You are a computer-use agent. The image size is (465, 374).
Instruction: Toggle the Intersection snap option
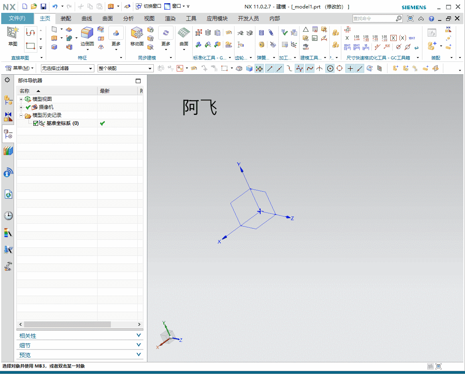pos(319,69)
